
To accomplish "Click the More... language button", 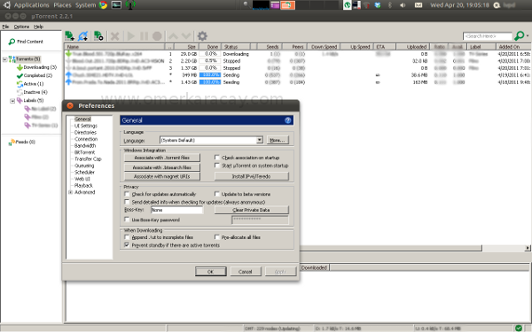I will 278,140.
